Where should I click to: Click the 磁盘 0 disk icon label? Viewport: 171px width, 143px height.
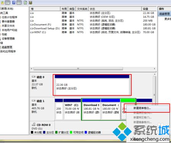38,77
